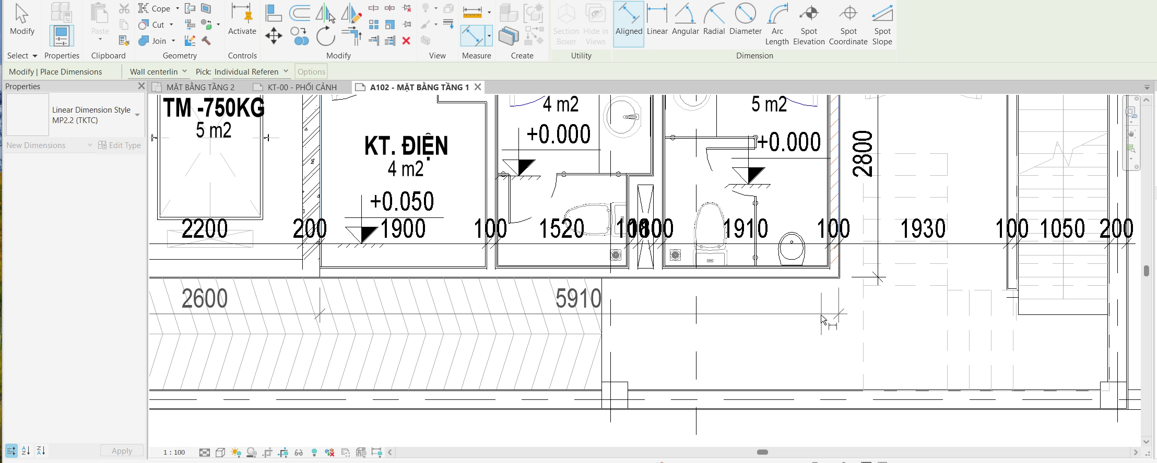Click the Measure Between Two References icon
1157x463 pixels.
[473, 11]
